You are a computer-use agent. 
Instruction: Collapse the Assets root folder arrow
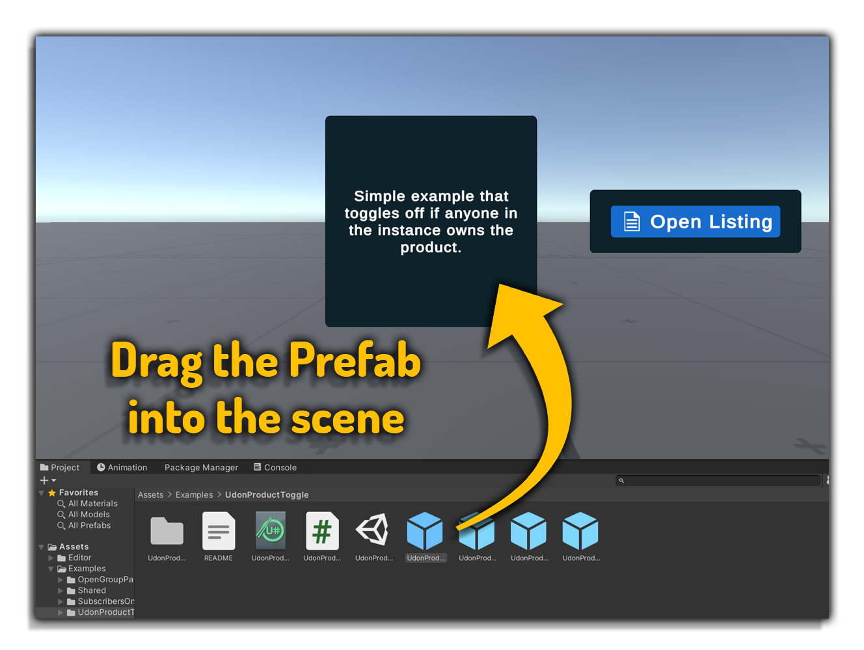[x=42, y=547]
